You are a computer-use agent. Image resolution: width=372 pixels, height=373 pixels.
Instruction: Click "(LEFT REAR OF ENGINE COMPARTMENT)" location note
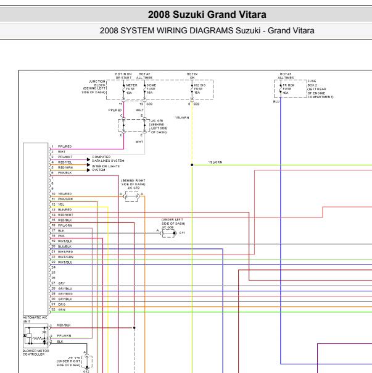coord(320,93)
